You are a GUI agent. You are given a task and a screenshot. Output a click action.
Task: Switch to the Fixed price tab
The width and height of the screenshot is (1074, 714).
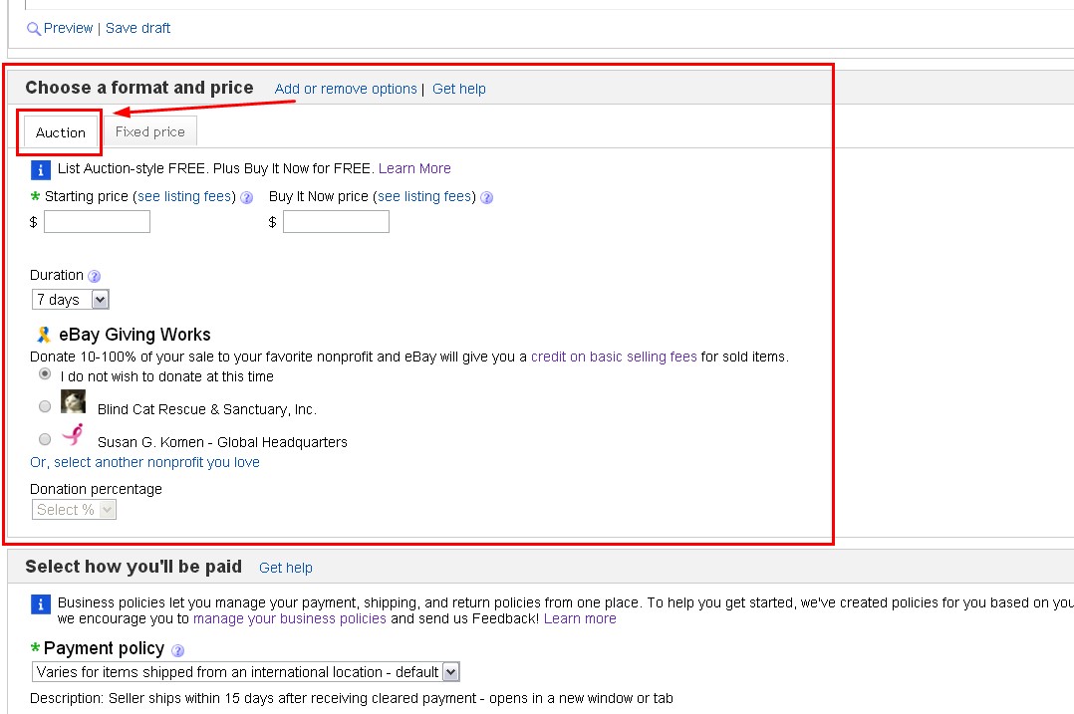[x=150, y=131]
